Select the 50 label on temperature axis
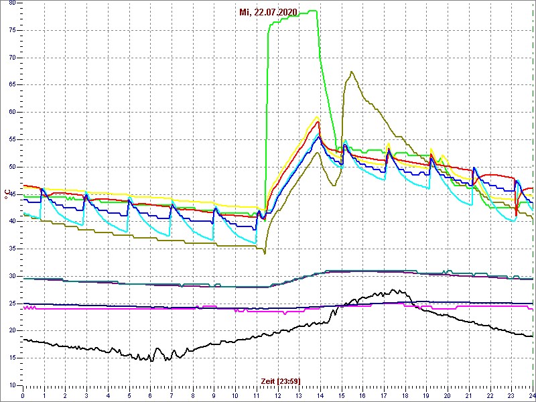This screenshot has height=402, width=536. (x=11, y=167)
